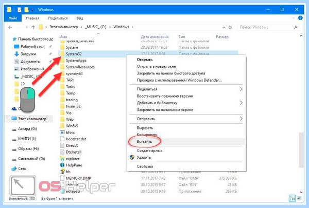
Task: Select the Tasks folder icon
Action: (x=62, y=87)
